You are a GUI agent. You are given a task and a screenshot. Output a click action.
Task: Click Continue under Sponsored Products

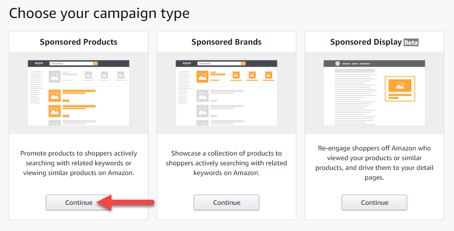coord(79,202)
